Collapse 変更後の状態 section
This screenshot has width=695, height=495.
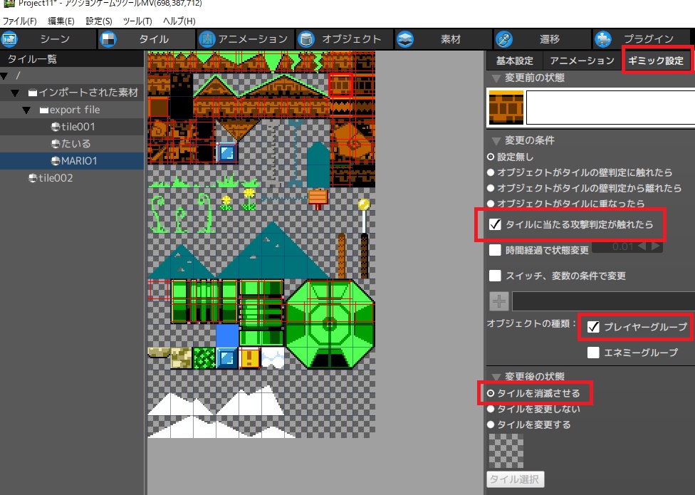pos(496,377)
